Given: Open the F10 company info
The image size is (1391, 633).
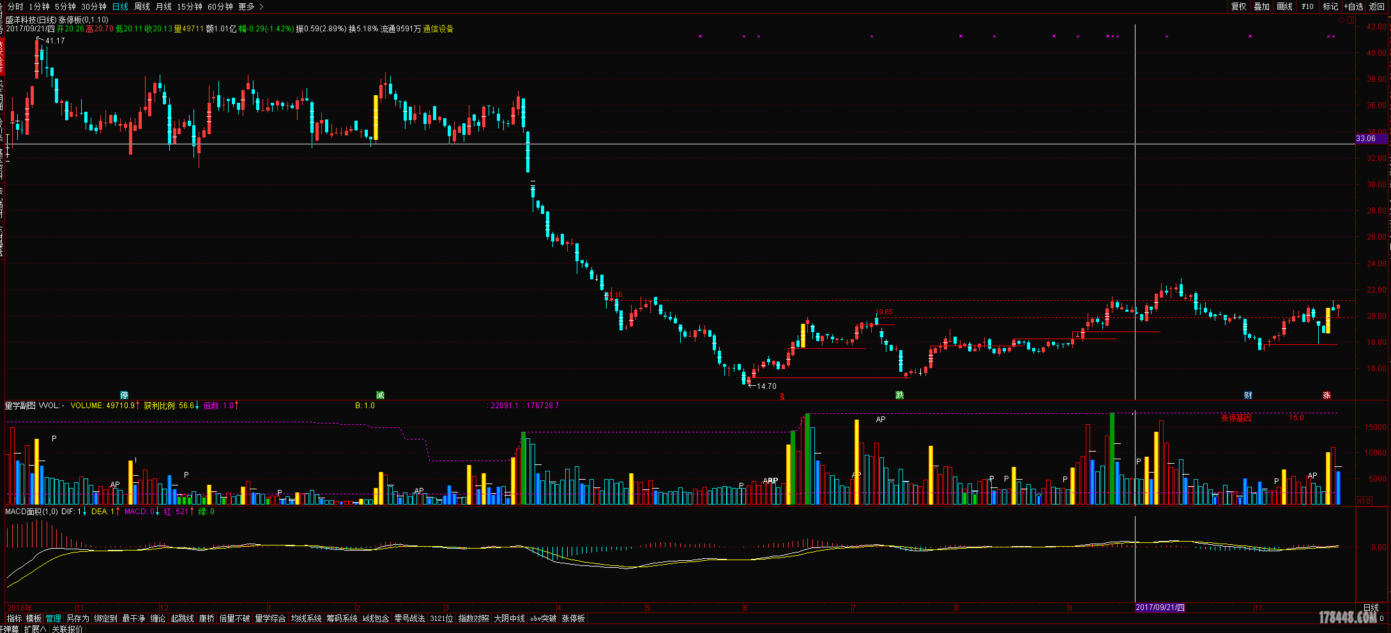Looking at the screenshot, I should pyautogui.click(x=1307, y=6).
